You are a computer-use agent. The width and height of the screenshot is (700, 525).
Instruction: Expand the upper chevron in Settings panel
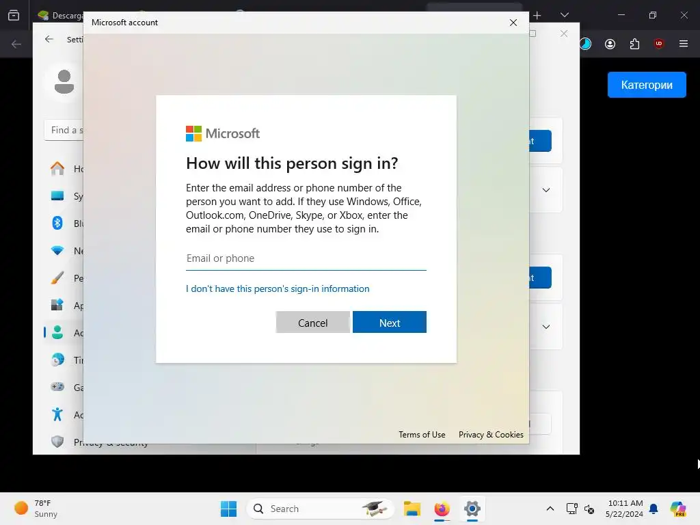(x=546, y=190)
